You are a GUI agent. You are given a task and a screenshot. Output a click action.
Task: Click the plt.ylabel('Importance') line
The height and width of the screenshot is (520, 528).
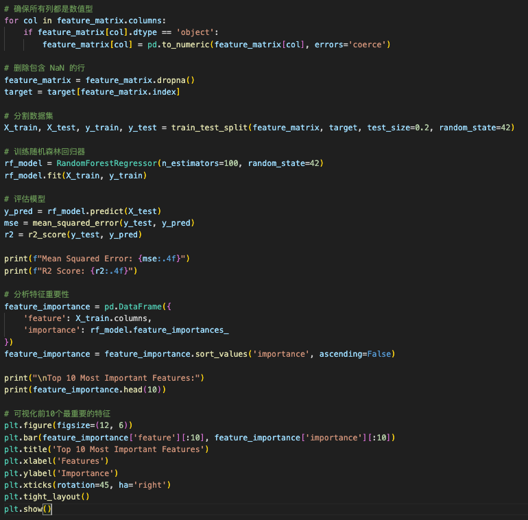[x=61, y=473]
